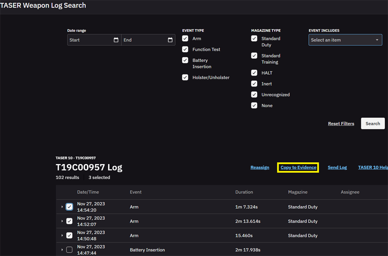Uncheck the Arm event type checkbox

point(185,38)
